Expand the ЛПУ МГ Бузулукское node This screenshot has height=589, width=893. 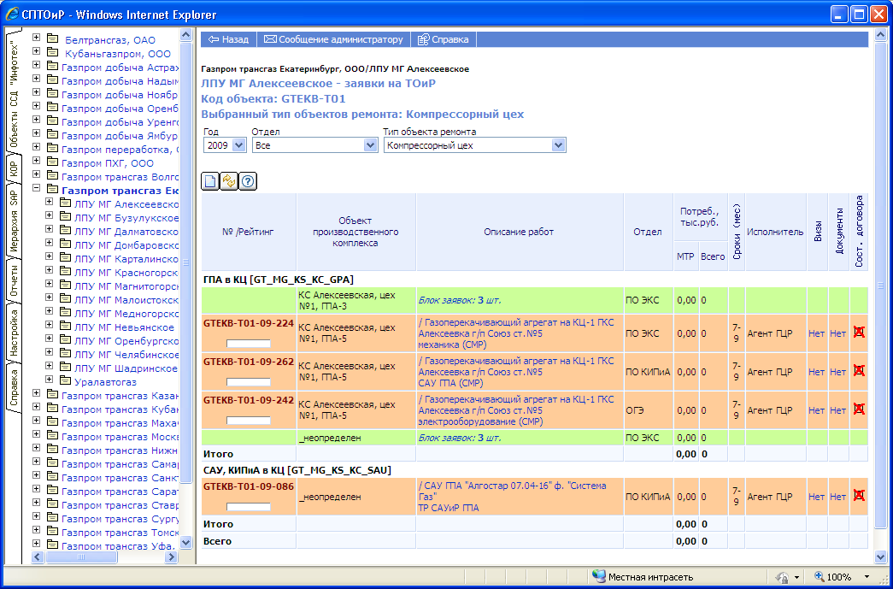click(50, 215)
